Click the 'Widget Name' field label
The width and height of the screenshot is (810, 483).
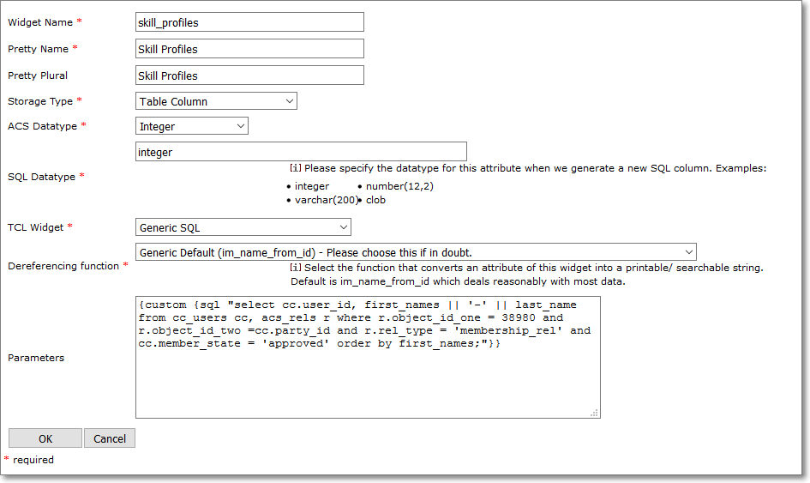tap(39, 21)
